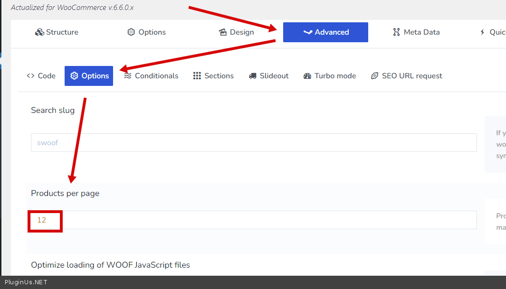Click the Products per page field
506x289 pixels.
(254, 220)
